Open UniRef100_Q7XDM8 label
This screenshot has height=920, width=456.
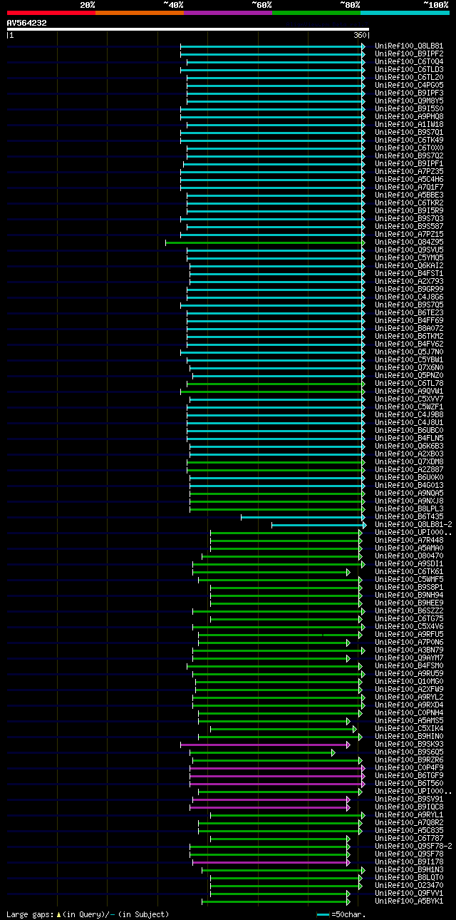pos(409,462)
